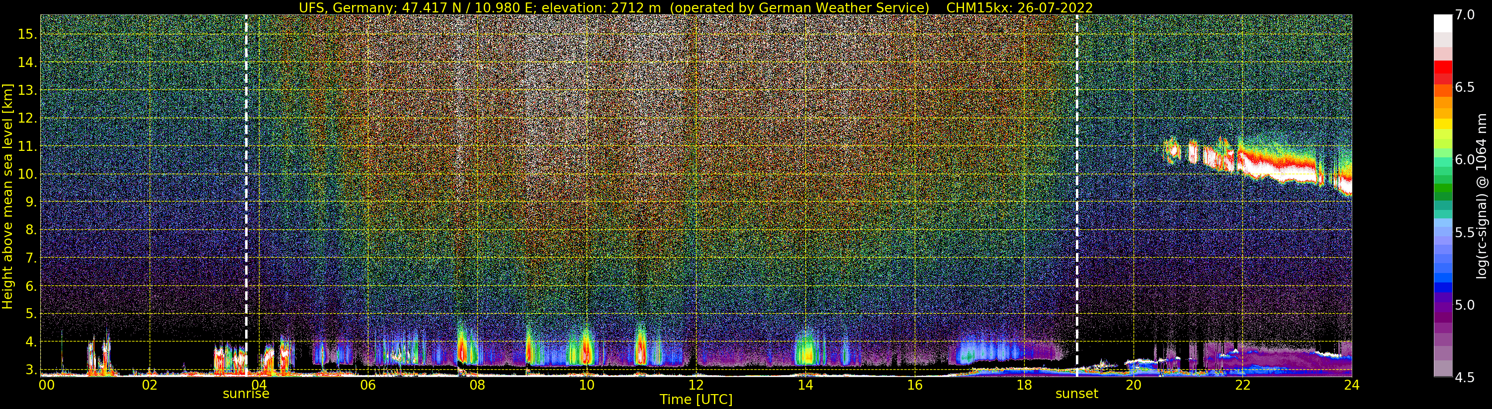Image resolution: width=1492 pixels, height=409 pixels.
Task: Click the "sunset" label below the time axis
Action: [1077, 394]
